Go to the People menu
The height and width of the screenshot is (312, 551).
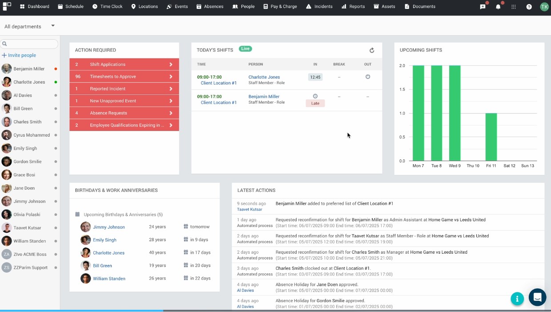[243, 7]
